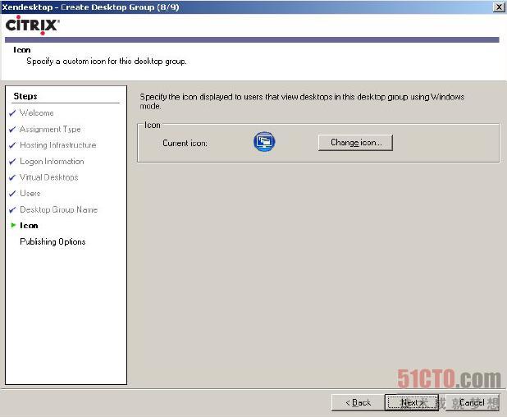The width and height of the screenshot is (507, 417).
Task: Click 'Specify a custom icon' subtitle text
Action: [107, 61]
